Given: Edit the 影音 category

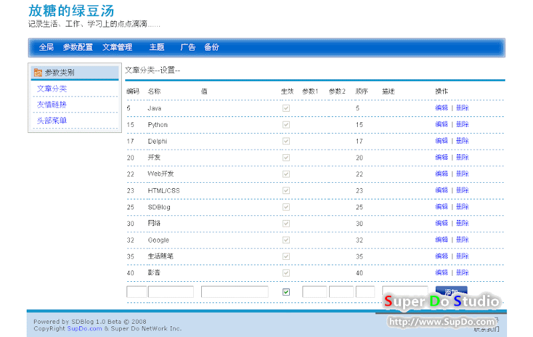Looking at the screenshot, I should click(442, 273).
